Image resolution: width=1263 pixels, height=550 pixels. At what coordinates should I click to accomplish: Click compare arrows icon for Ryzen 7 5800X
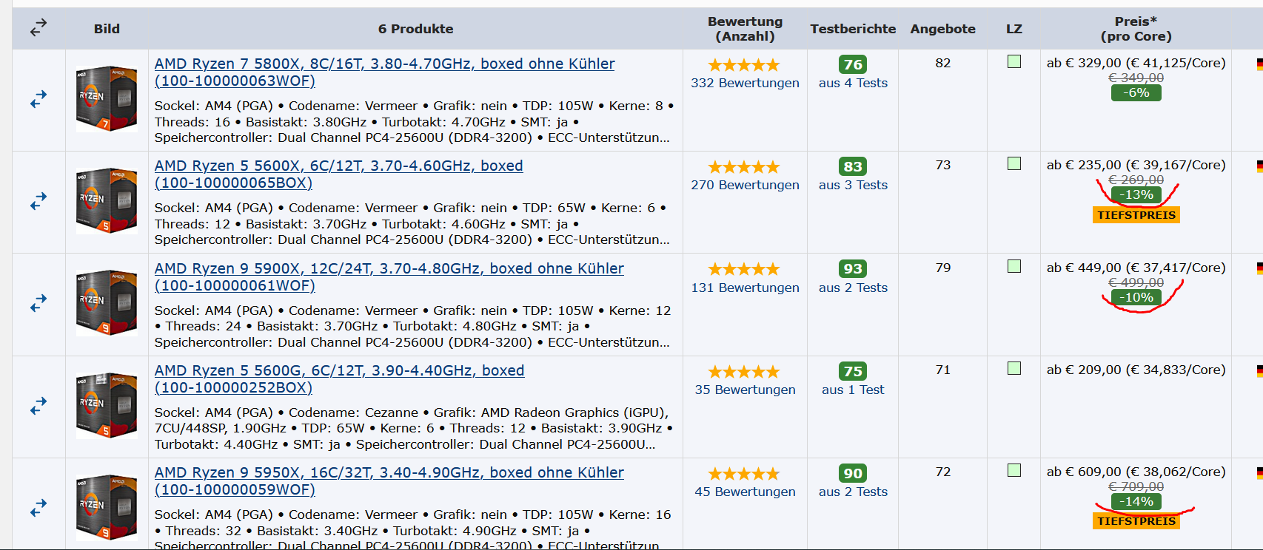tap(38, 98)
